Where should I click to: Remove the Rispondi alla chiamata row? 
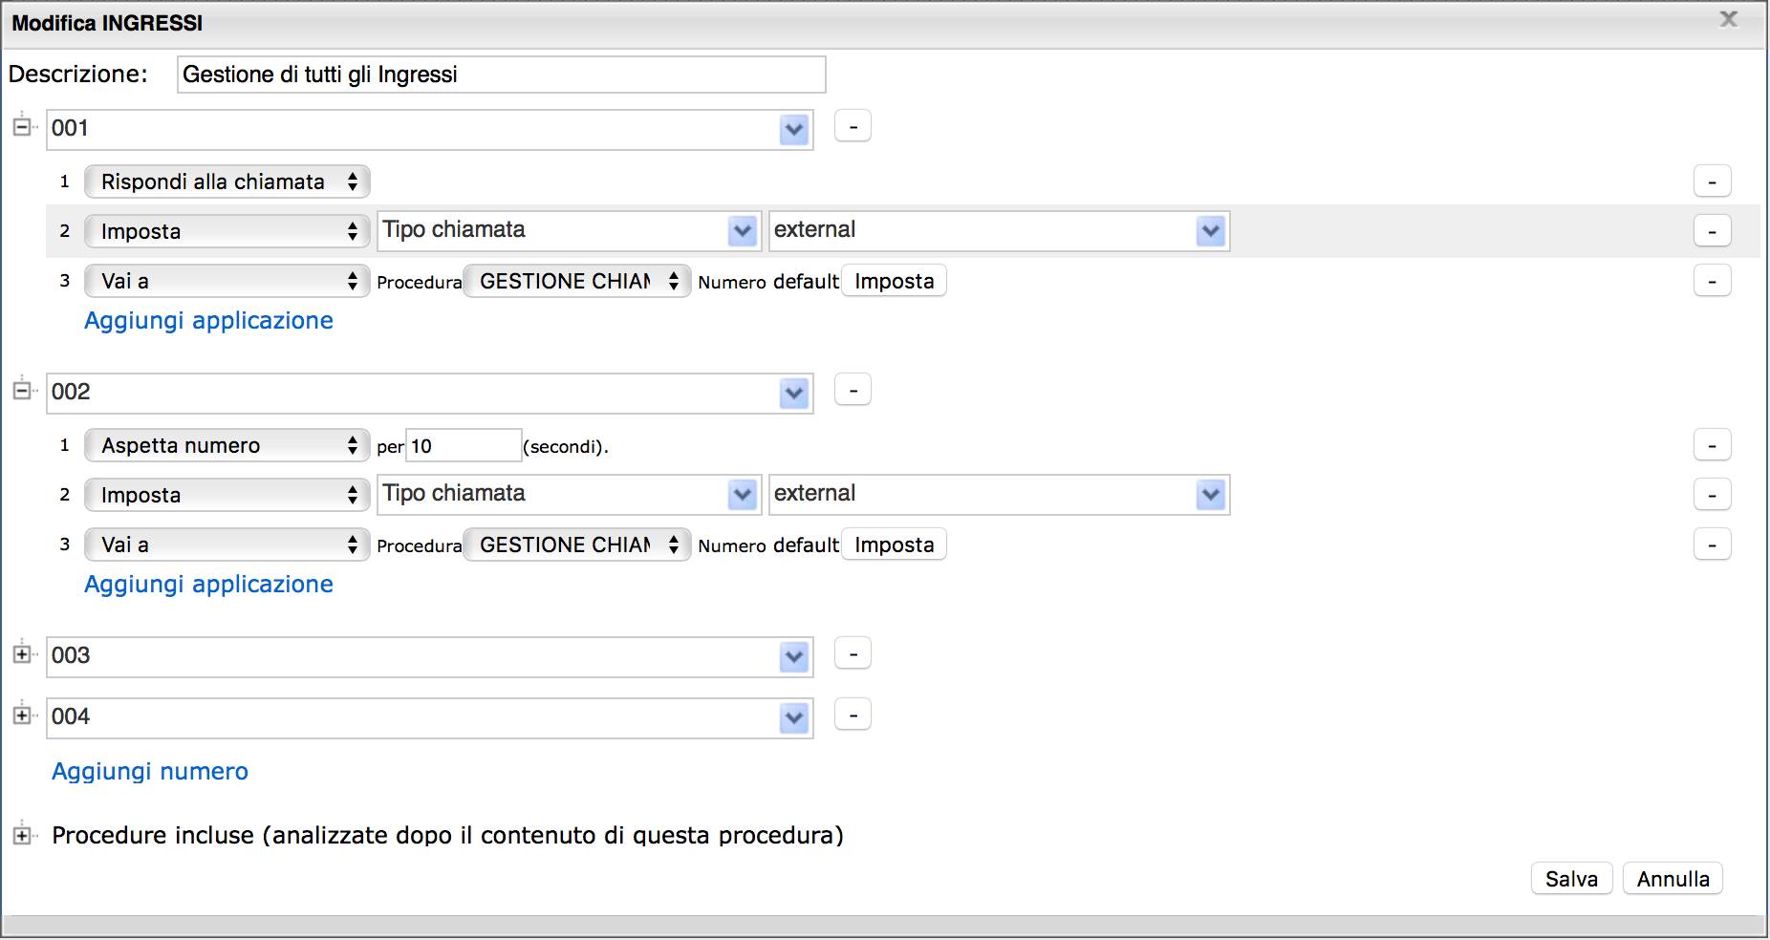(x=1712, y=182)
